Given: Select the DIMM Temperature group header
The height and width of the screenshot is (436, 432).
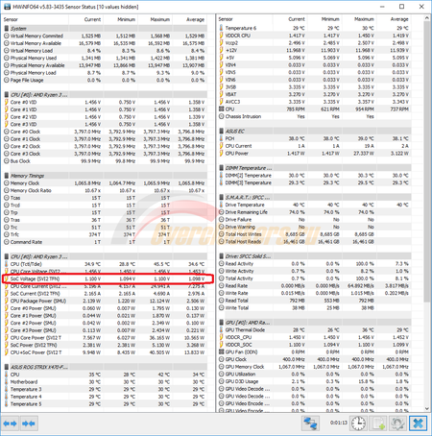Looking at the screenshot, I should (x=315, y=168).
